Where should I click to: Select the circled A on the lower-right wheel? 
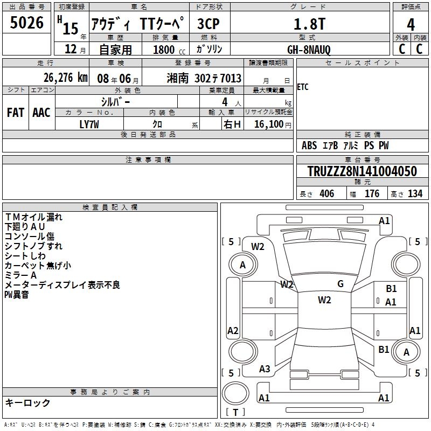click(406, 352)
